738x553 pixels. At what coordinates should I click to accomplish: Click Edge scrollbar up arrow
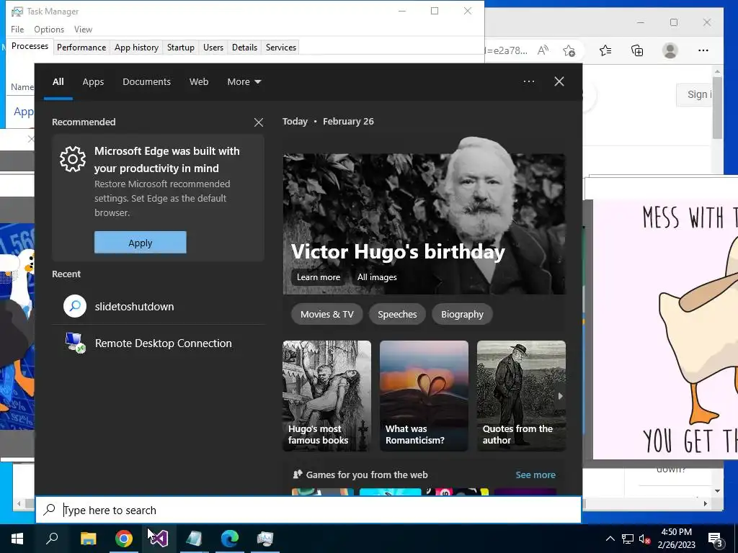click(717, 72)
